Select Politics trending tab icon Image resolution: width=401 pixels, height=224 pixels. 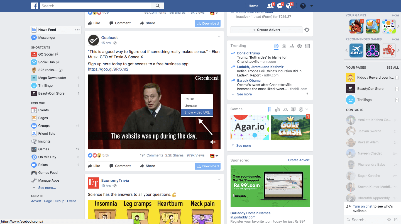click(x=284, y=46)
